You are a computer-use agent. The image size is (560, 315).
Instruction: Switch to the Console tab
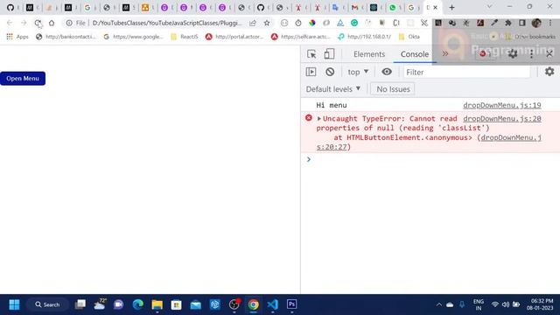point(414,54)
